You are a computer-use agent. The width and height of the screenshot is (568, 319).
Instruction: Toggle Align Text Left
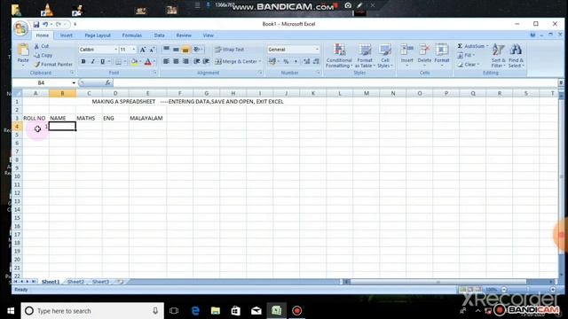[166, 61]
